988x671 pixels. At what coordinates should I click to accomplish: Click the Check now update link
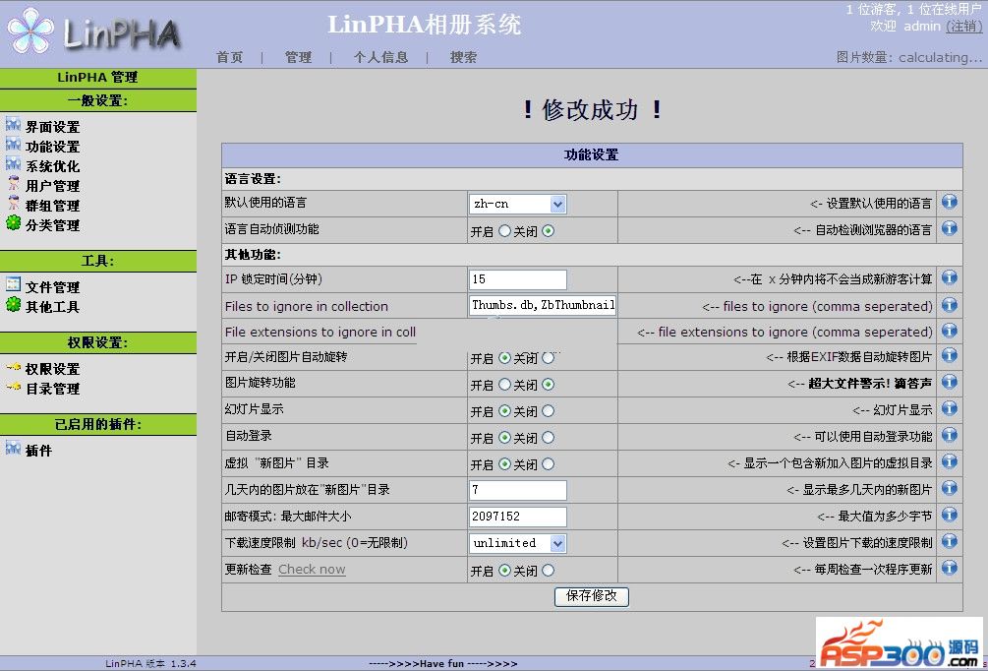pos(312,569)
